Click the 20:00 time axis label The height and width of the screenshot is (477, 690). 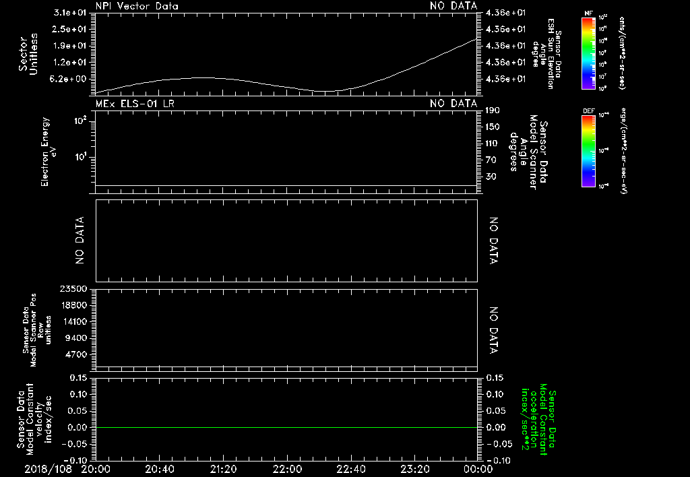click(x=96, y=470)
